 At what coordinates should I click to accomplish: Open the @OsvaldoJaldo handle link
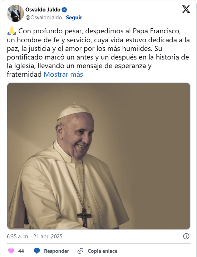point(44,18)
